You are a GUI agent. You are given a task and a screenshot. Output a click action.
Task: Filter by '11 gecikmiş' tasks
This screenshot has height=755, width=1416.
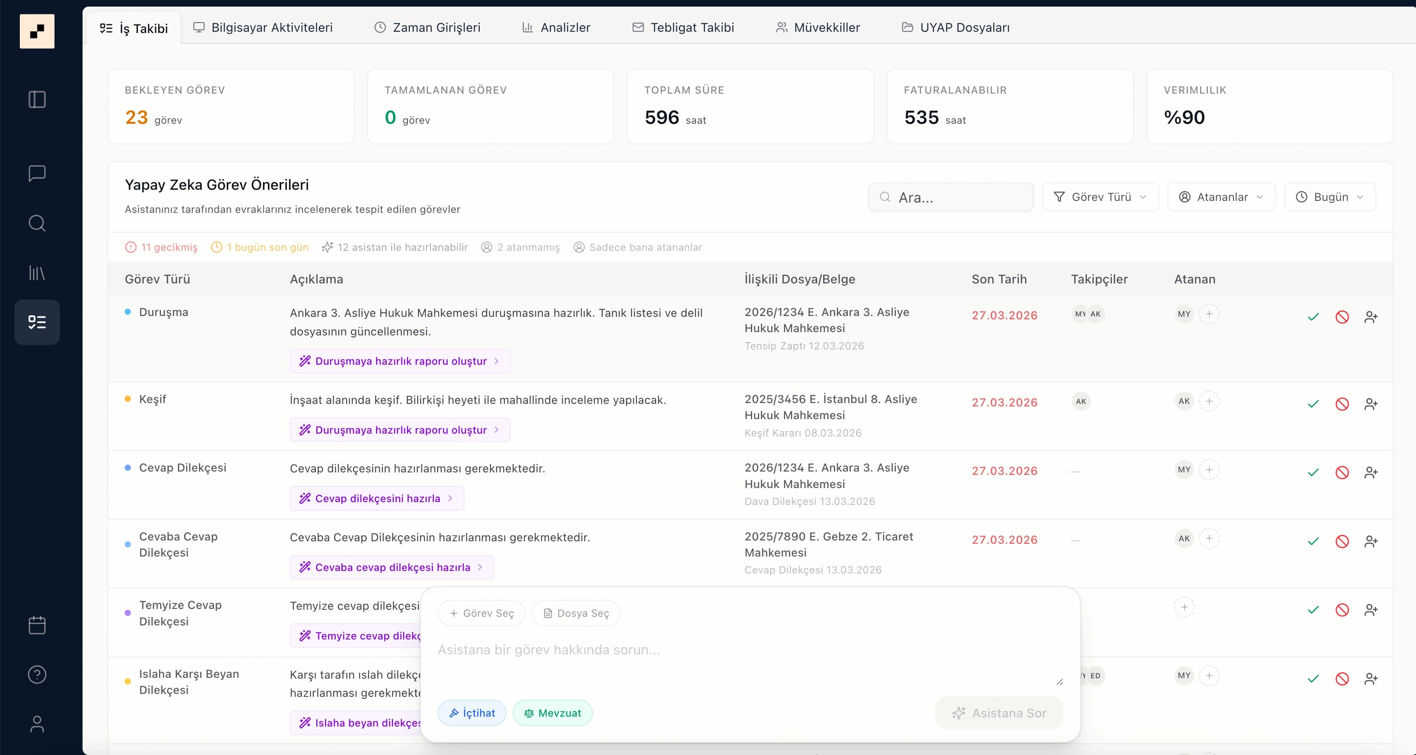(161, 247)
